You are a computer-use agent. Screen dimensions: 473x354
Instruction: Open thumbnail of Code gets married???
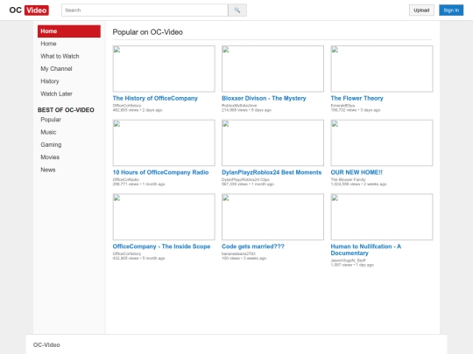tap(272, 217)
